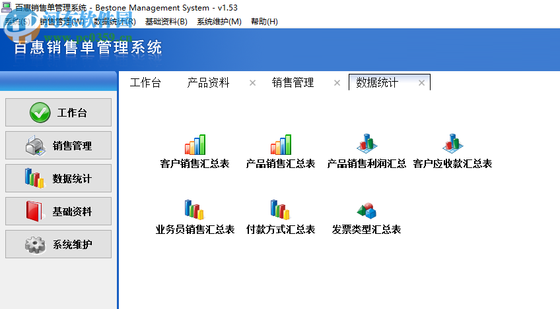Open the 基础资料(B) menu
This screenshot has width=560, height=309.
[166, 22]
